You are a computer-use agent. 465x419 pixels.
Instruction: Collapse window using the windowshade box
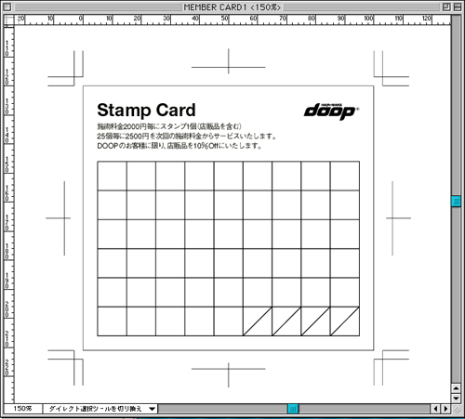(x=458, y=7)
